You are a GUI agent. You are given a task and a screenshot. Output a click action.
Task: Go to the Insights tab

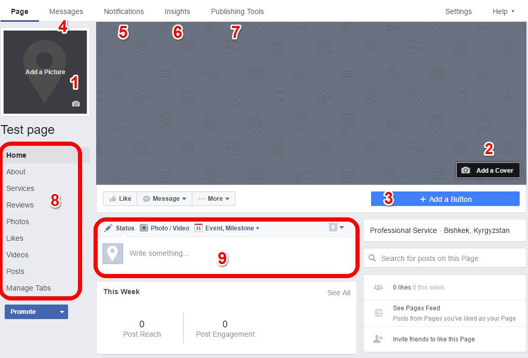coord(177,11)
